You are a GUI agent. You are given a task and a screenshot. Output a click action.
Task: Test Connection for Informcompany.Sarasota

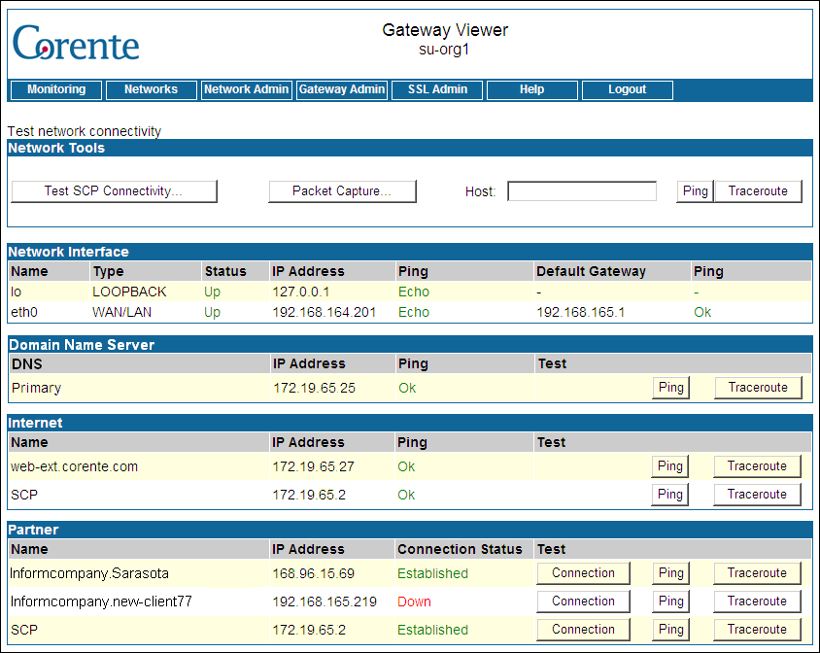click(584, 573)
